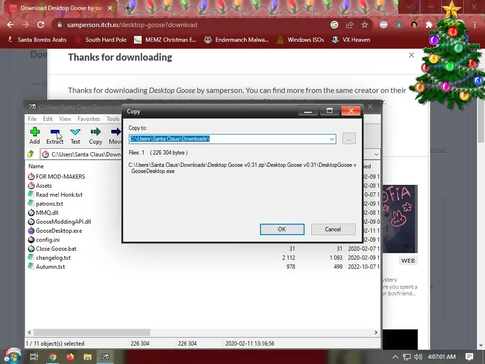The width and height of the screenshot is (485, 364).
Task: Select the Assets folder
Action: tap(40, 186)
